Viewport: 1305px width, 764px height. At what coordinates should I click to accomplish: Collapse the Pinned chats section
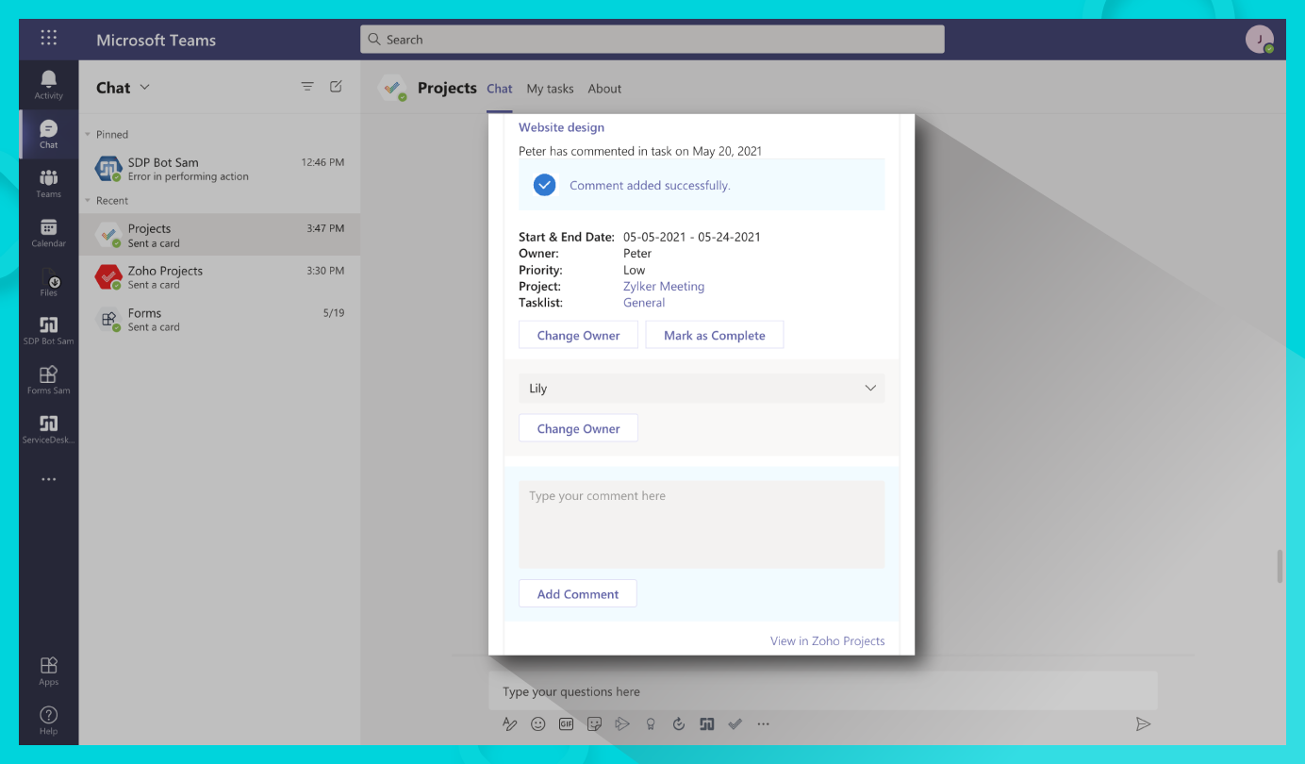coord(88,135)
